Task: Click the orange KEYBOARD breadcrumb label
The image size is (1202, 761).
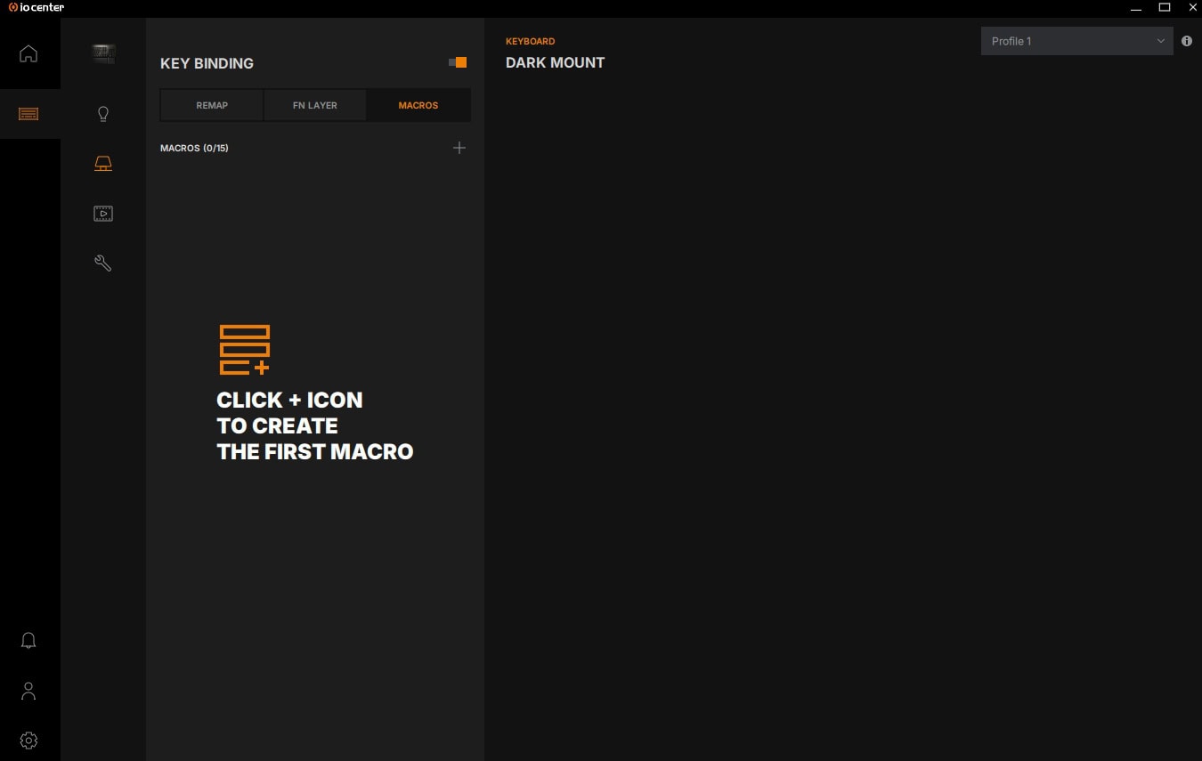Action: (530, 41)
